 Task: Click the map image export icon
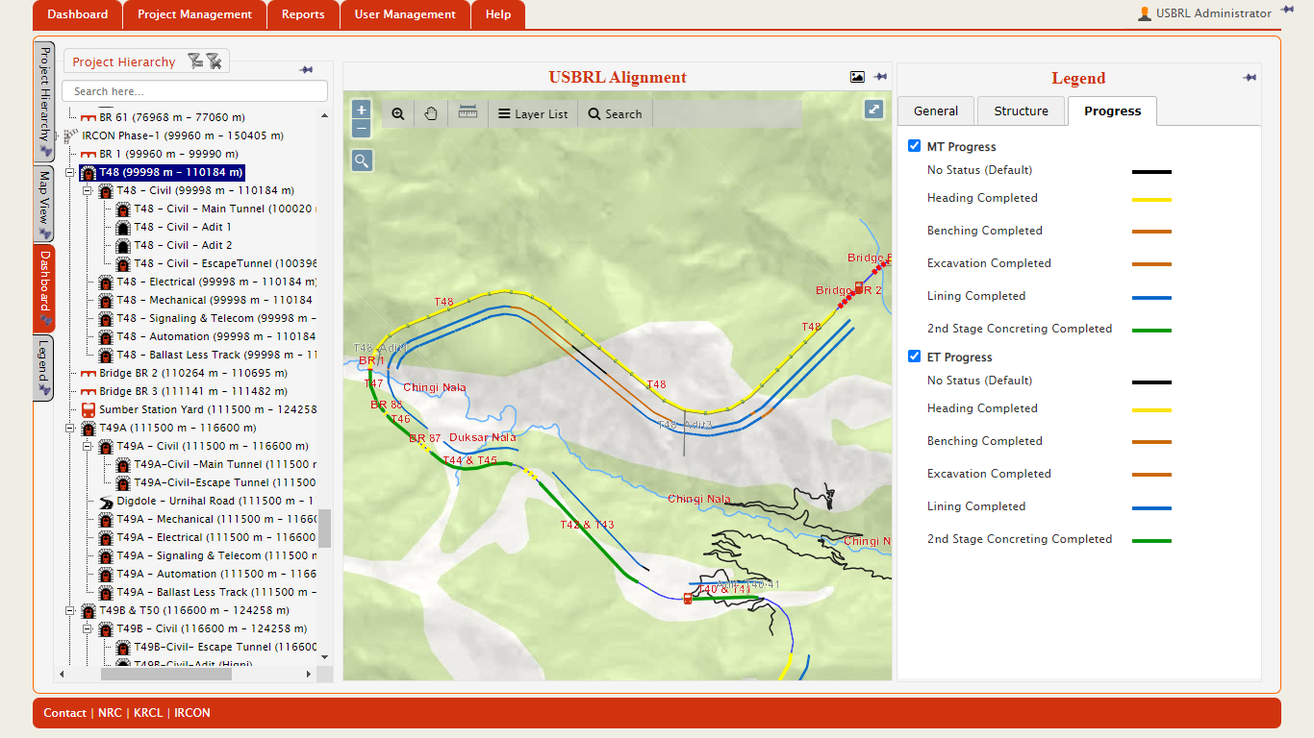857,77
